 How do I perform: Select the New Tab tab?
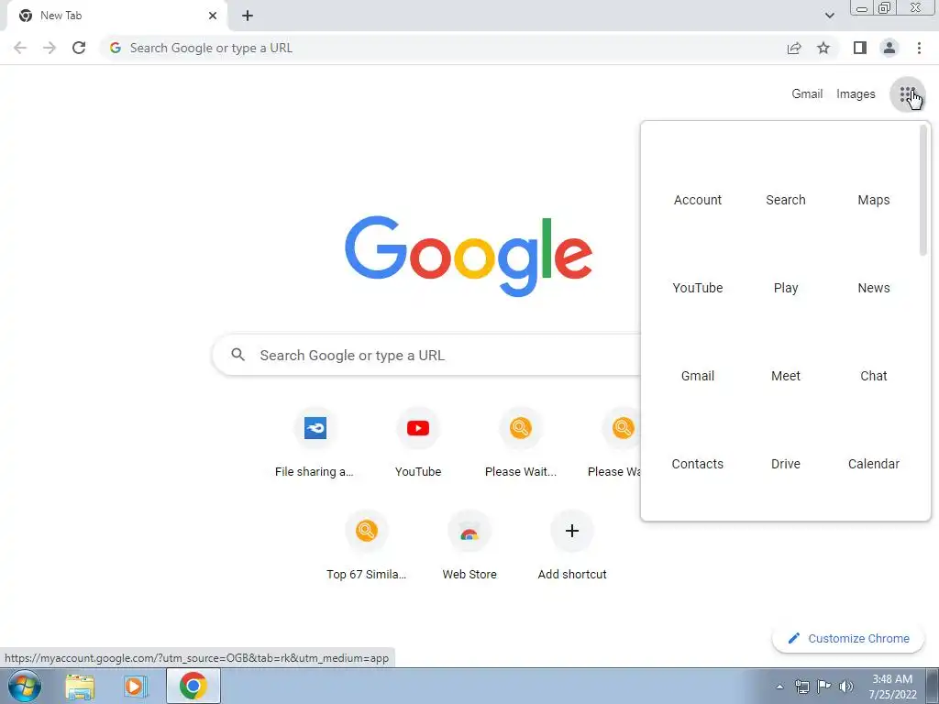click(x=116, y=16)
